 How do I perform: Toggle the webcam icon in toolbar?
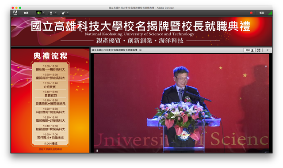click(x=51, y=13)
